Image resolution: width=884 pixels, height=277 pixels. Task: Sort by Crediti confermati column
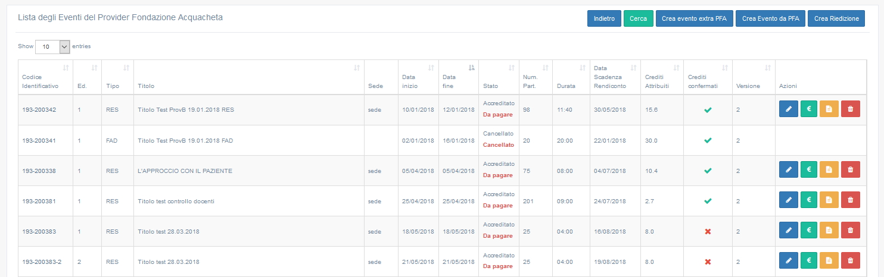coord(708,77)
